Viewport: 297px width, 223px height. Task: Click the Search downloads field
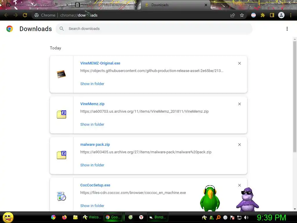[154, 29]
